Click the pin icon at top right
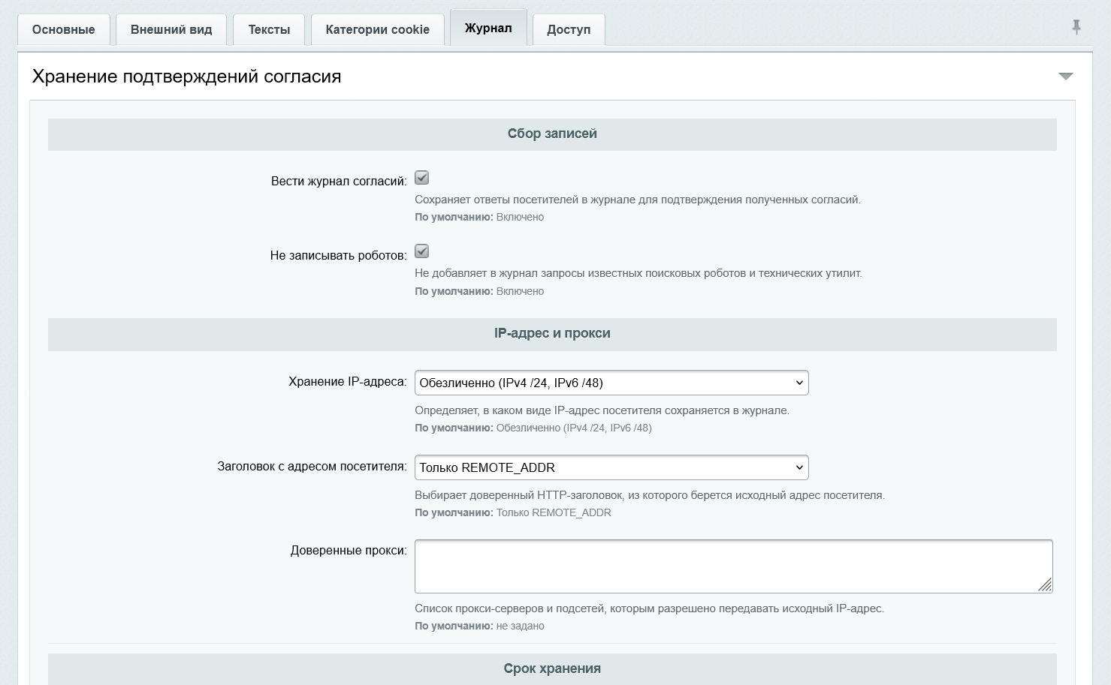The height and width of the screenshot is (685, 1111). (1076, 28)
